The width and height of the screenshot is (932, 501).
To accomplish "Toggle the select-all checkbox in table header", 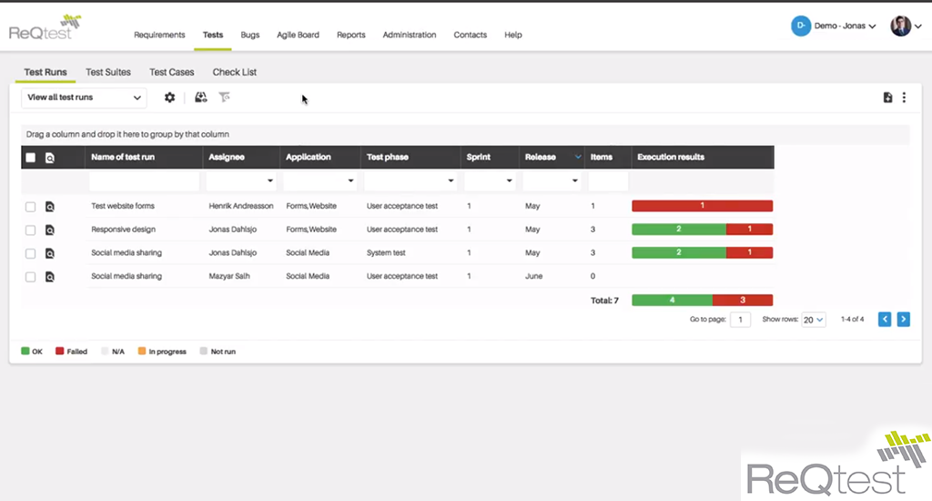I will (31, 158).
